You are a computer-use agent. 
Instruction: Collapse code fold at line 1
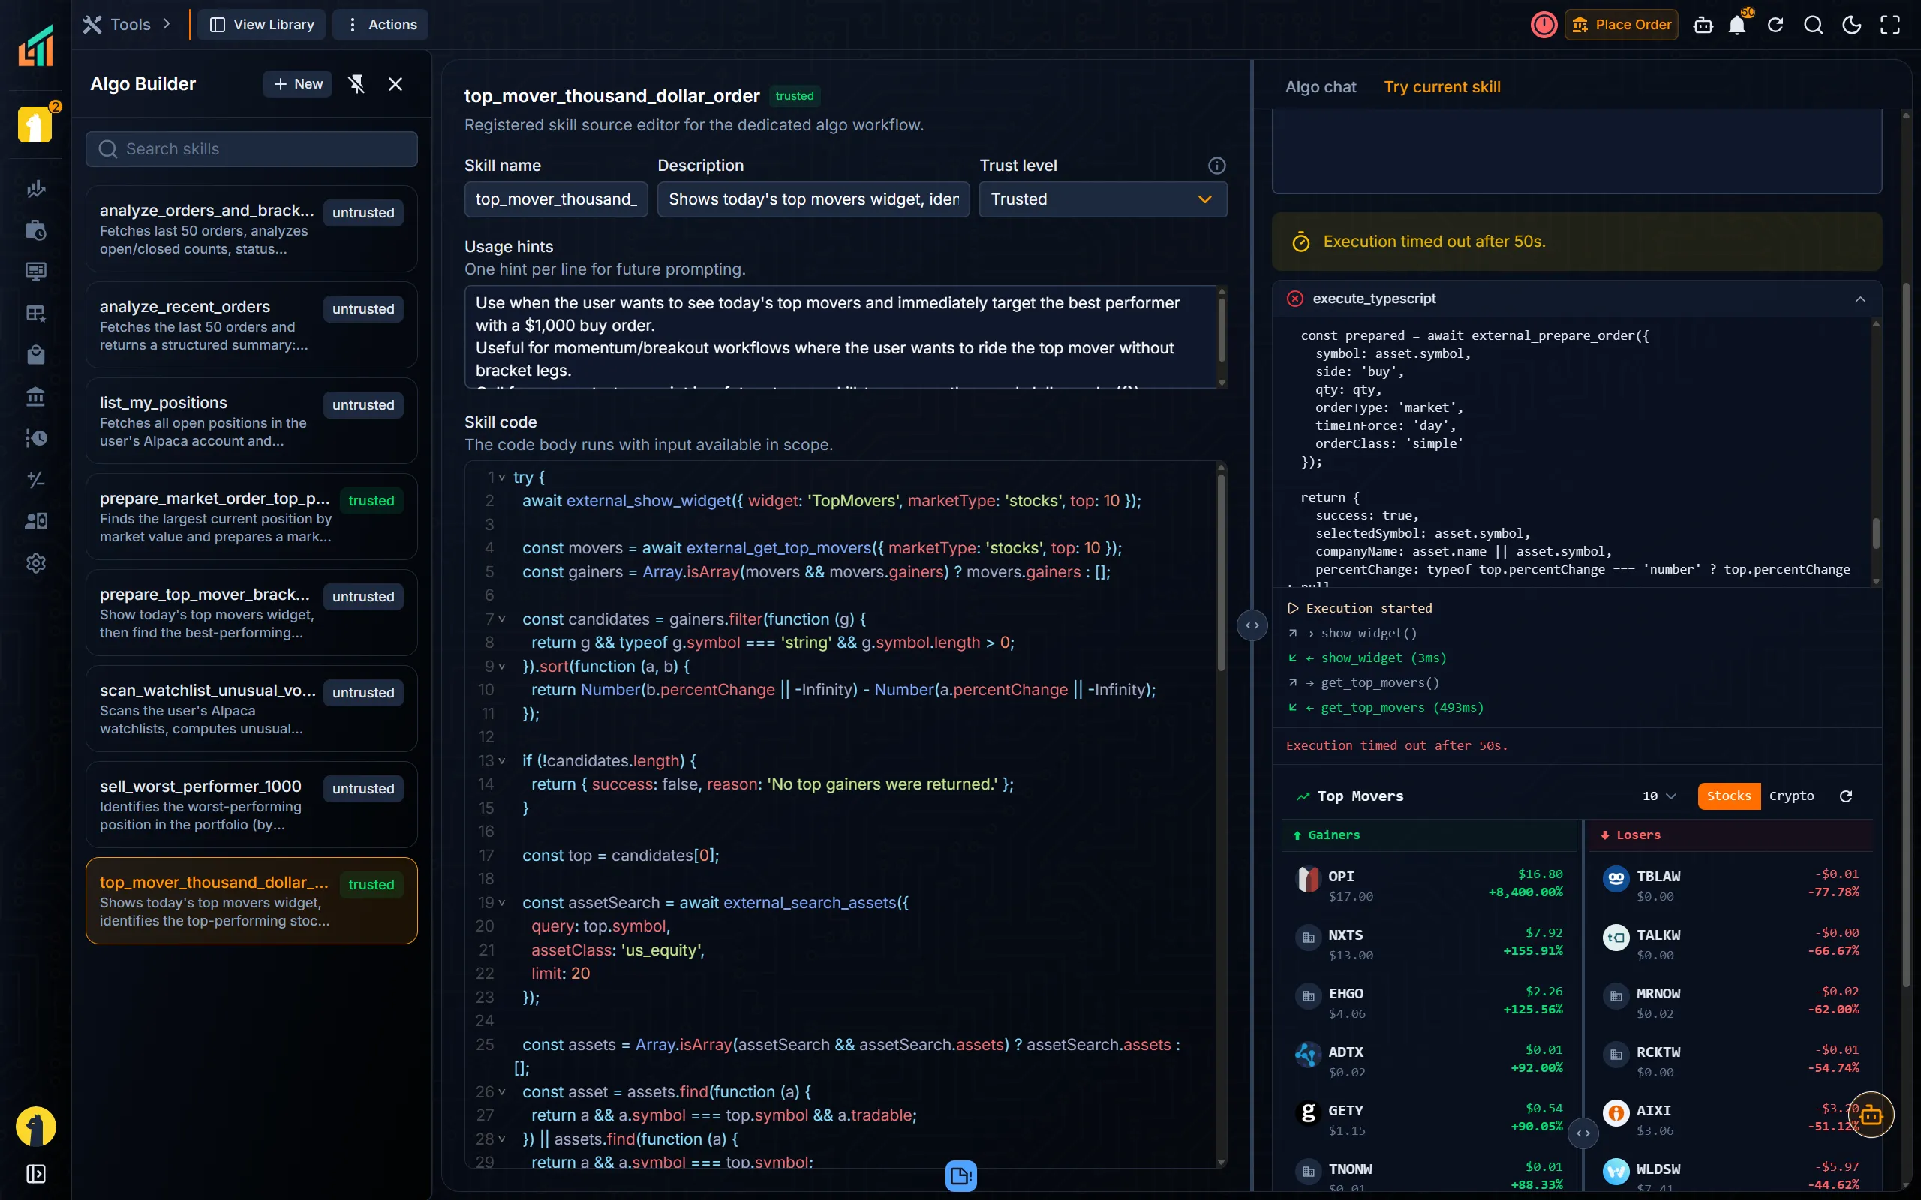pyautogui.click(x=502, y=478)
